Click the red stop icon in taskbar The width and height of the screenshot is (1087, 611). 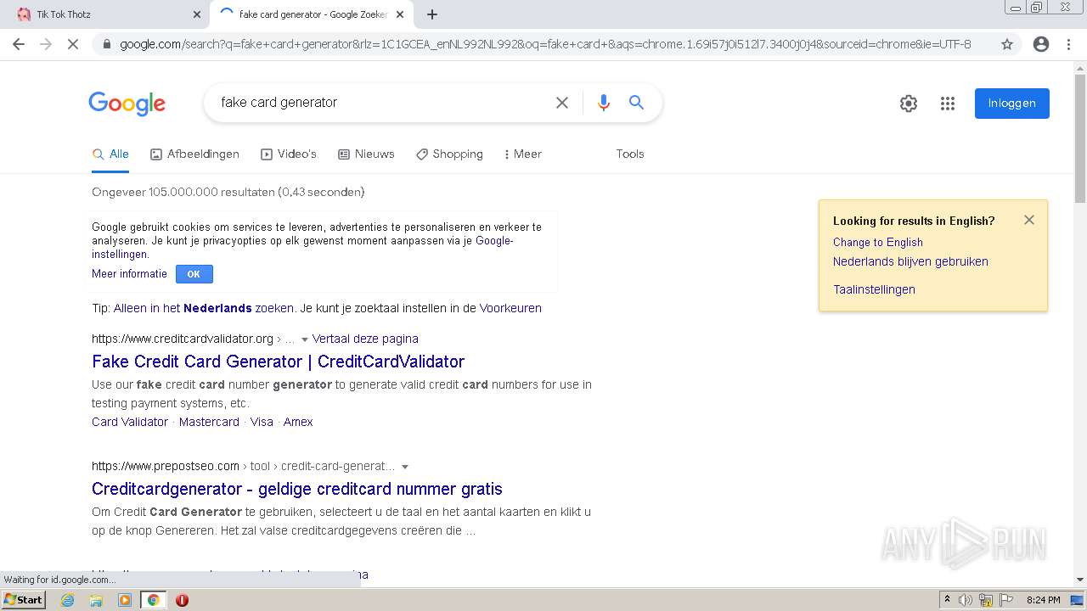click(182, 600)
